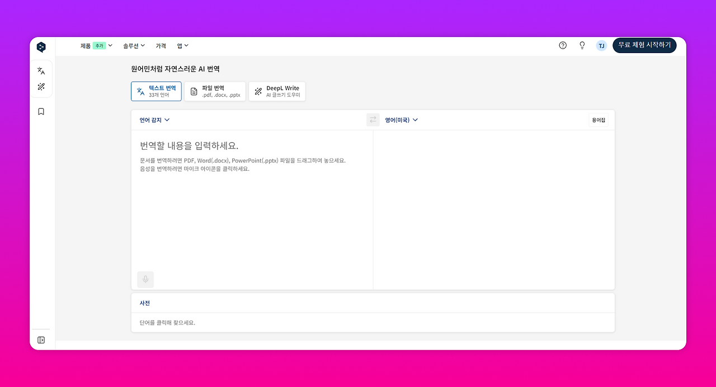Click the microphone voice input button

coord(145,279)
